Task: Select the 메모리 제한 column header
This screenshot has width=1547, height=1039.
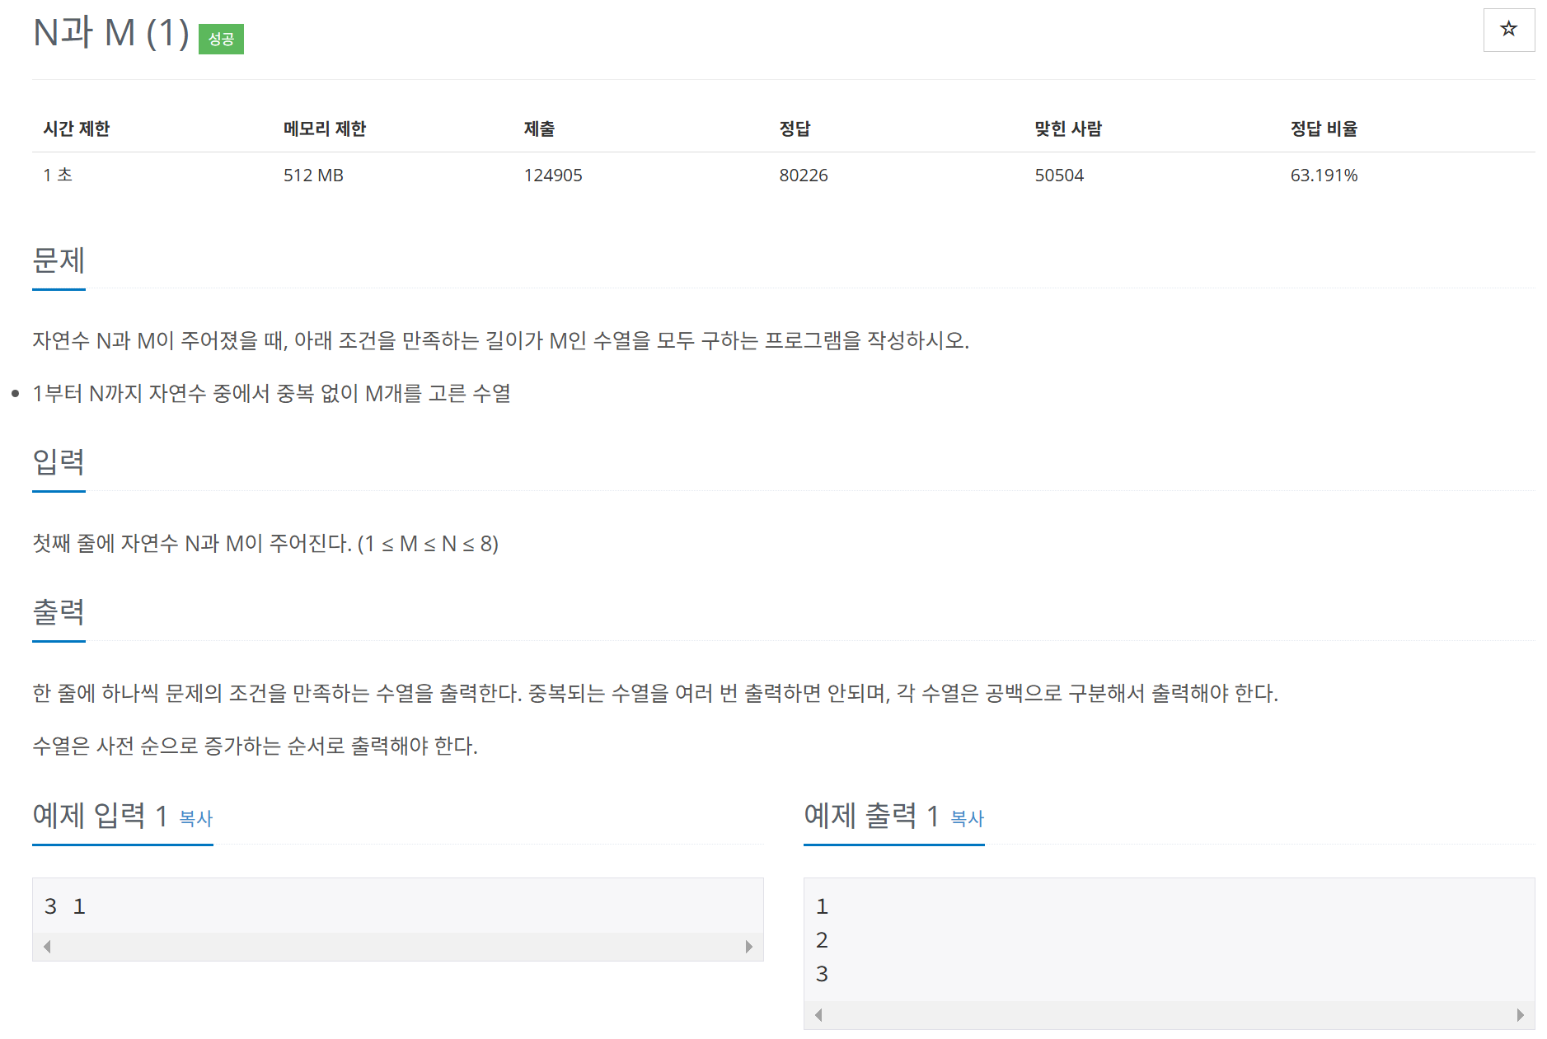Action: pos(323,128)
